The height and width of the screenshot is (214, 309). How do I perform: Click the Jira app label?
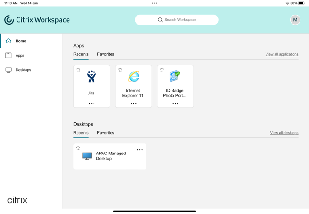91,93
